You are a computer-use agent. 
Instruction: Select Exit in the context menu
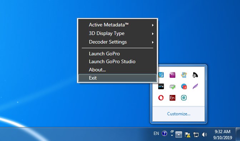[x=117, y=78]
